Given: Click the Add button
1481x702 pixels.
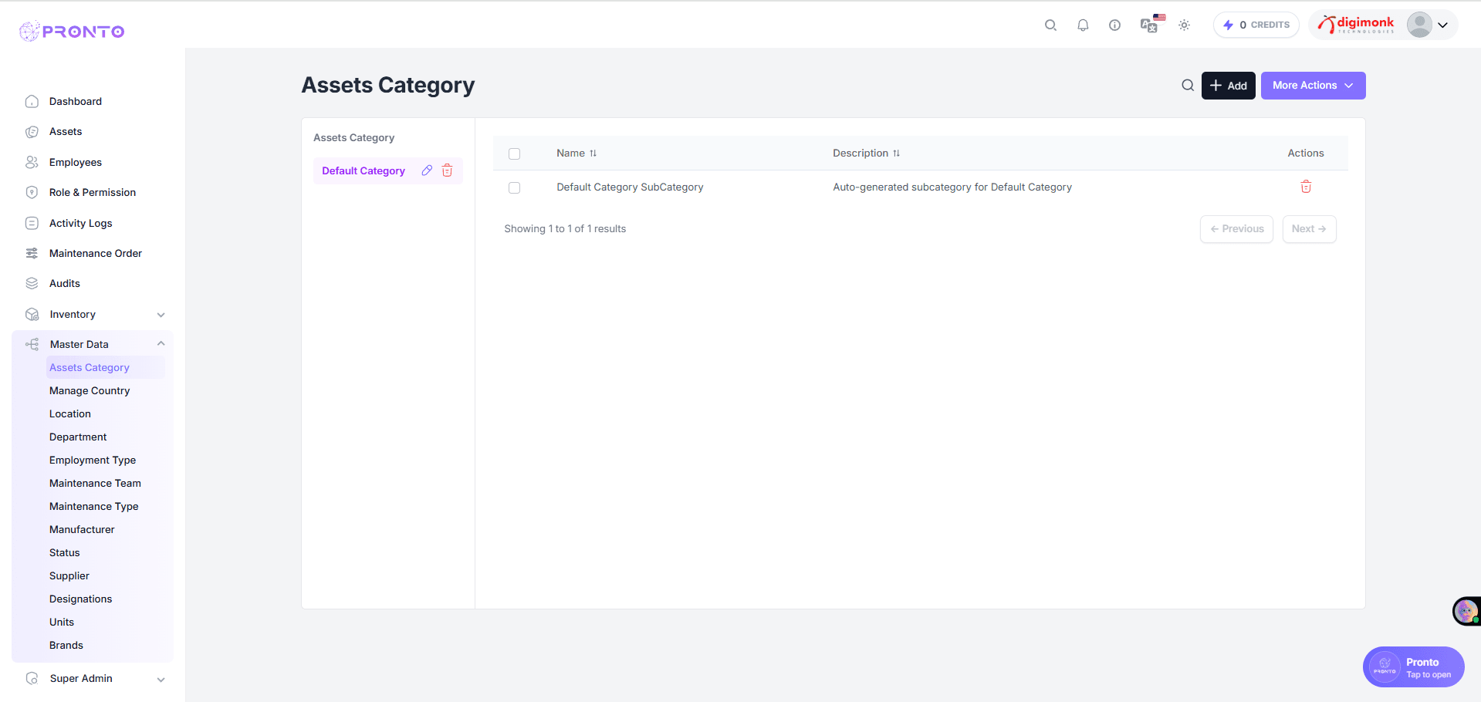Looking at the screenshot, I should click(1228, 85).
